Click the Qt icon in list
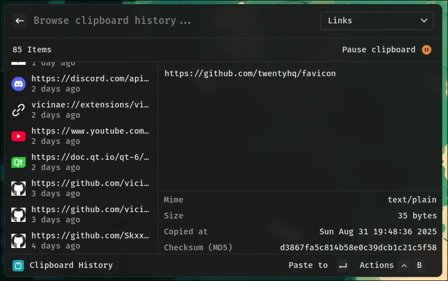 coord(19,163)
